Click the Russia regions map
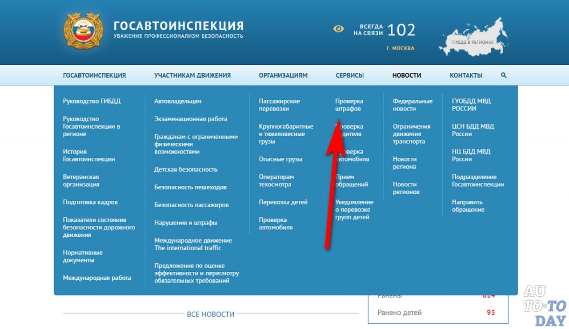 (x=473, y=37)
